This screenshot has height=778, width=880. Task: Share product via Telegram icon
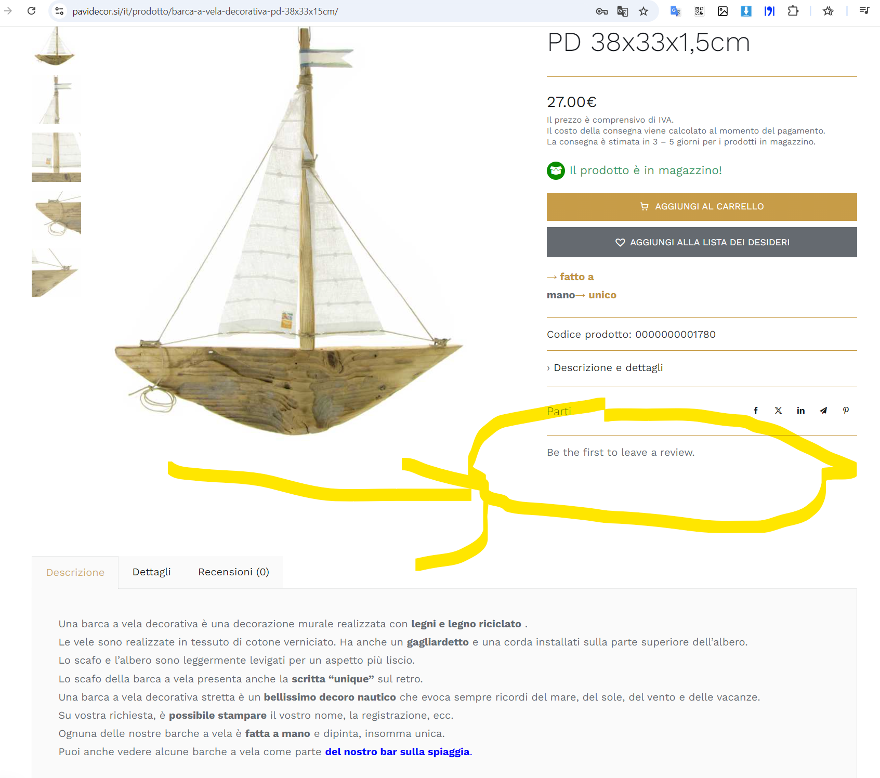click(x=823, y=411)
